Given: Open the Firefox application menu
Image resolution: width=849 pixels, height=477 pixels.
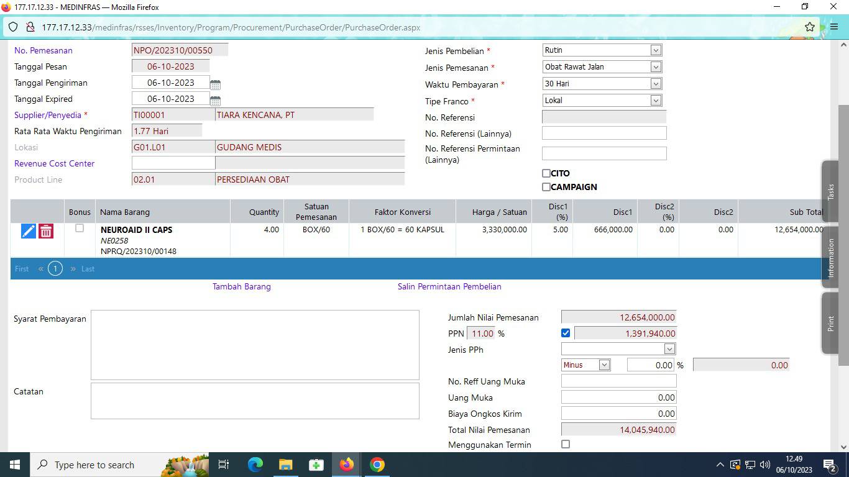Looking at the screenshot, I should click(x=834, y=27).
